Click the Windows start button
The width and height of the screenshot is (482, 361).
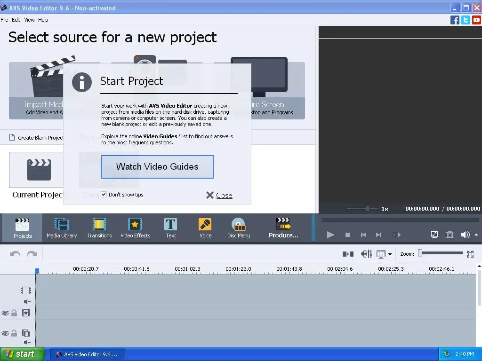pos(22,354)
